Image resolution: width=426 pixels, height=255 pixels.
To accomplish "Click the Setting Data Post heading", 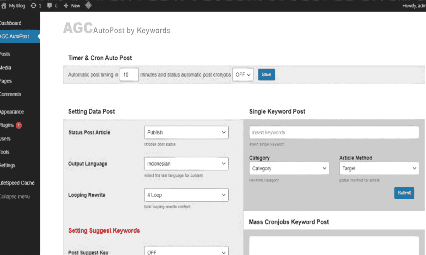I will click(x=92, y=111).
